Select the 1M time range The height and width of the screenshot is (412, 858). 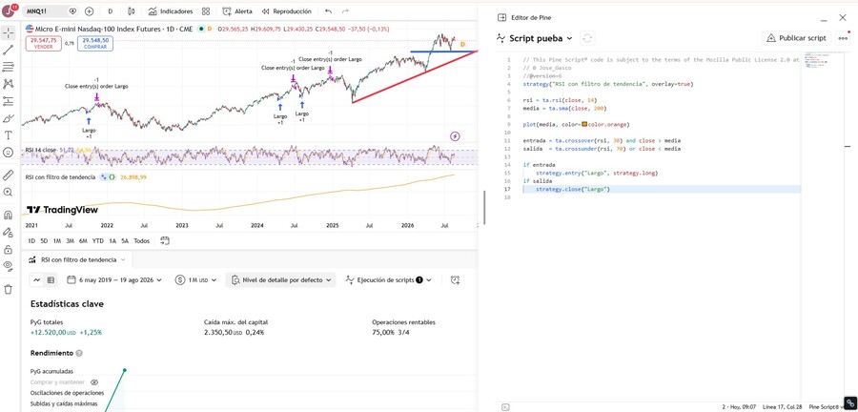pos(57,240)
